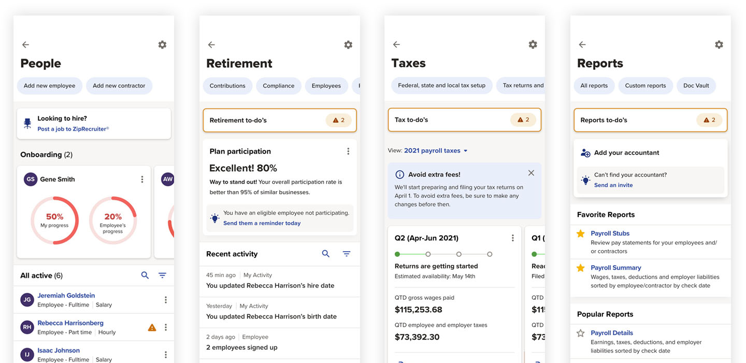Mark Payroll Details as favorite
746x363 pixels.
pos(581,333)
